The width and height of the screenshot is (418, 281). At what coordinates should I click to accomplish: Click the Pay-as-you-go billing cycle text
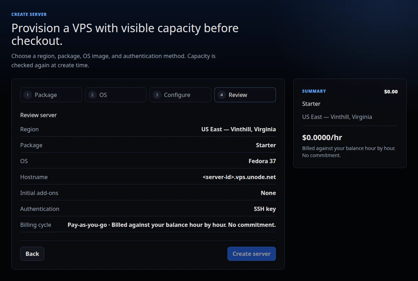pos(172,225)
